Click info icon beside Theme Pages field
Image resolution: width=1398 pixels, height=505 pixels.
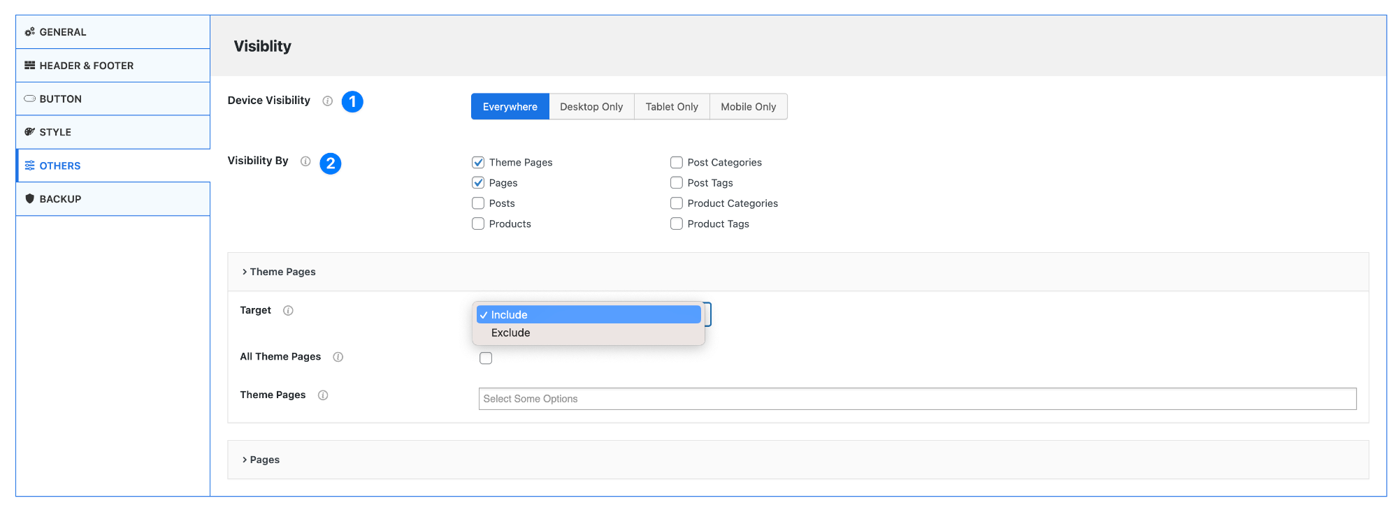[323, 395]
